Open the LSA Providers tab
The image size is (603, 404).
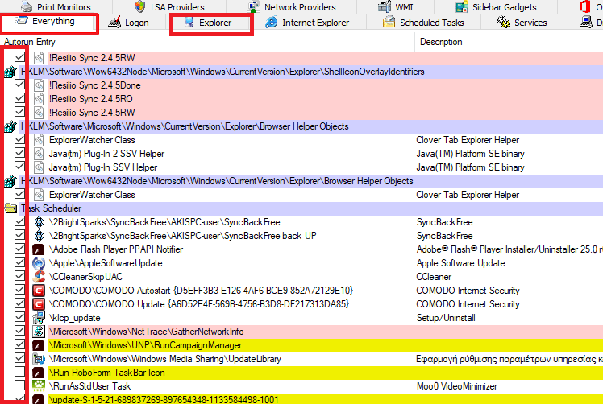click(x=169, y=7)
